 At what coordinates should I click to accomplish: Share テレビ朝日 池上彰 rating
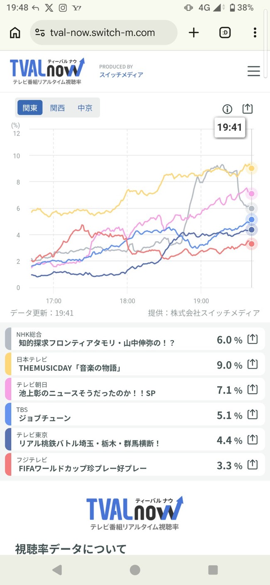253,389
